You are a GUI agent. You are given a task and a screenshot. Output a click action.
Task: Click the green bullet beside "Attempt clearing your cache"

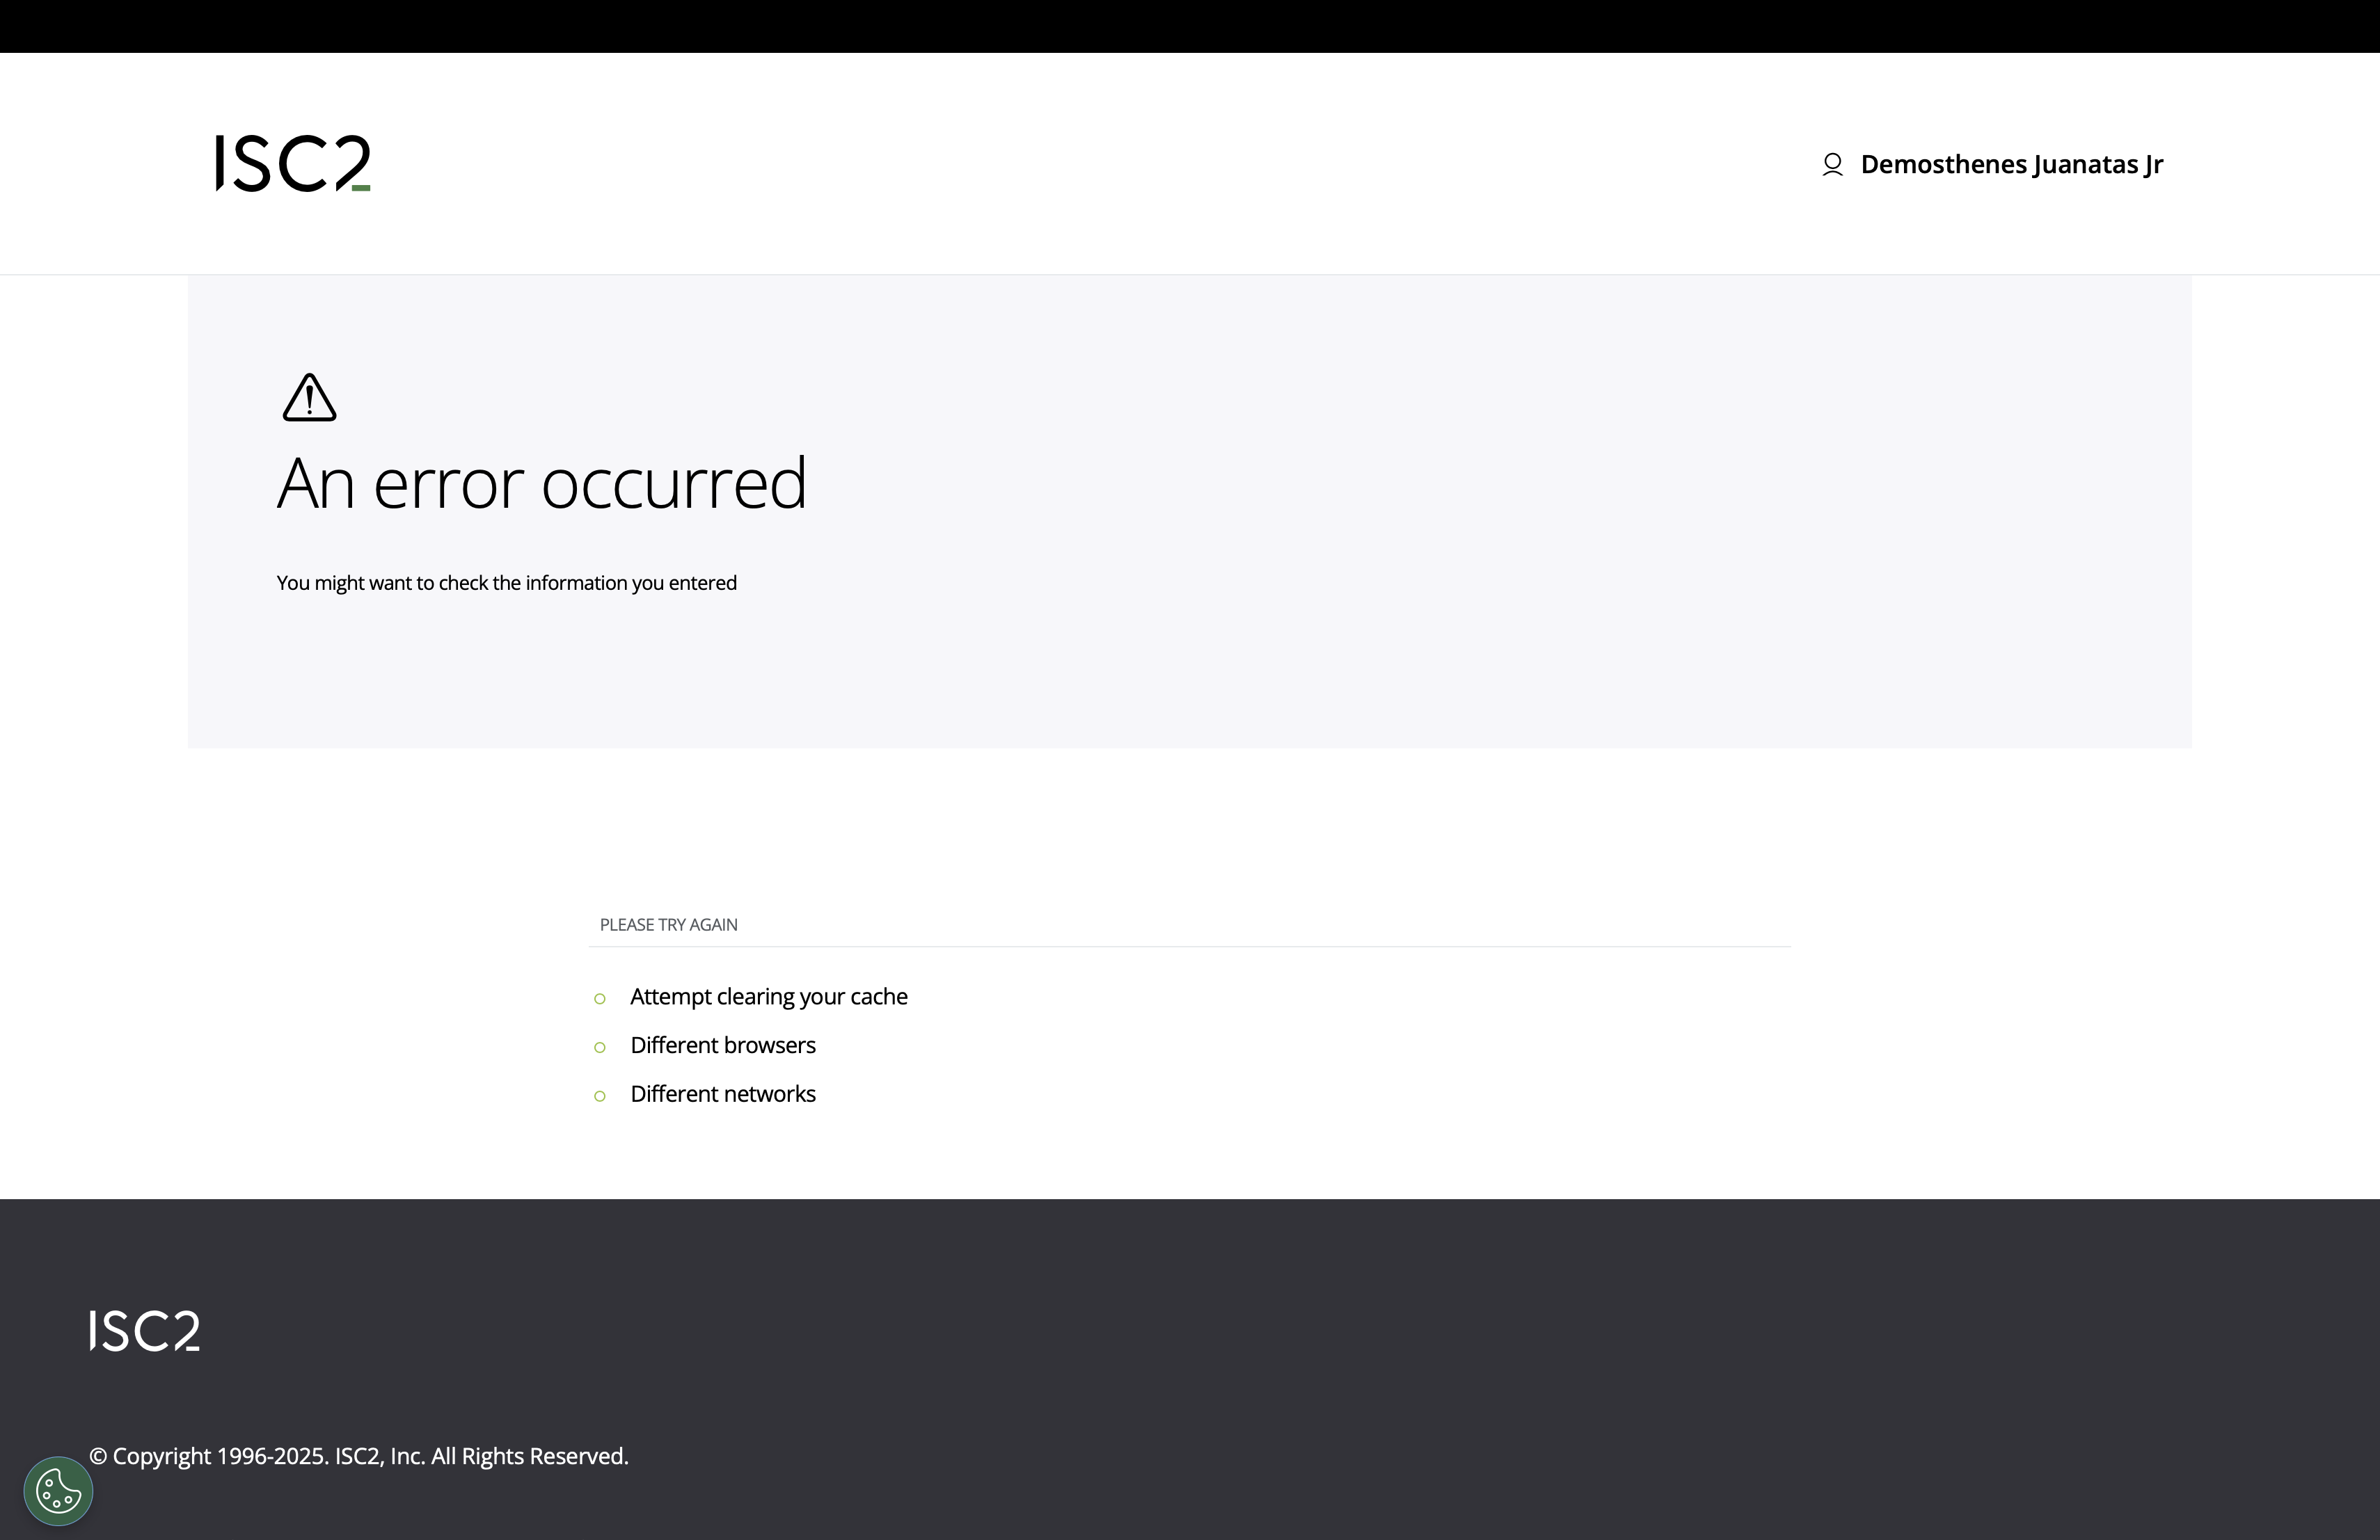600,1000
